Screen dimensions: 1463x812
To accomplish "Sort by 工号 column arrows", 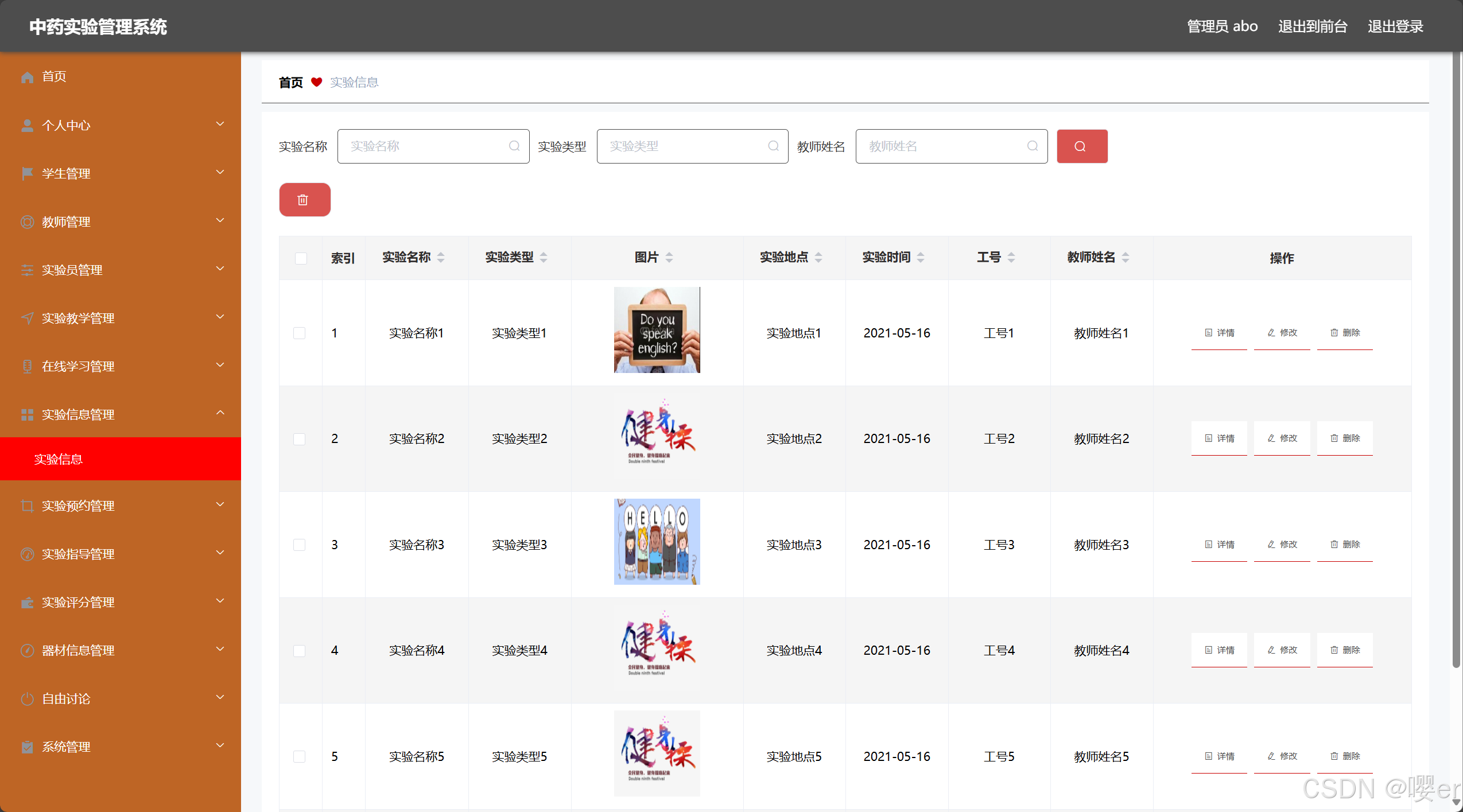I will 1011,258.
